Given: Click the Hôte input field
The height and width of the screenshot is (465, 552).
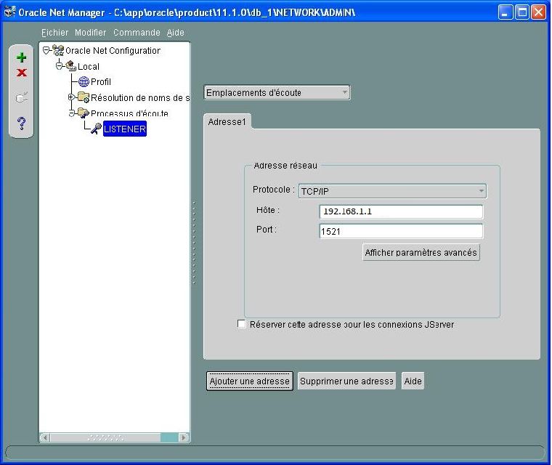Looking at the screenshot, I should coord(402,211).
